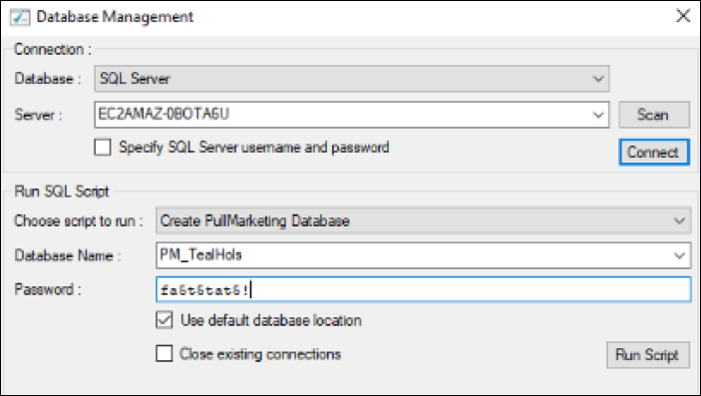Click the 'Password :' label
Viewport: 701px width, 396px height.
tap(48, 289)
